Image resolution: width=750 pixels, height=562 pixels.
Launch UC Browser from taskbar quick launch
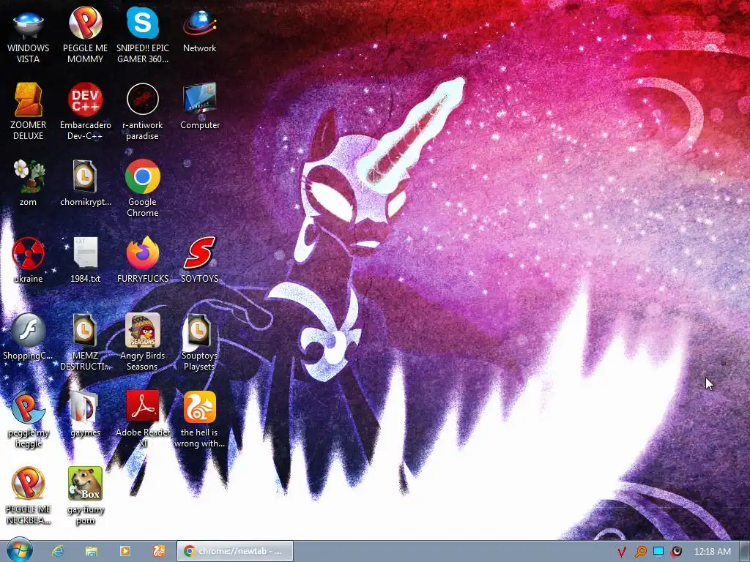[158, 551]
